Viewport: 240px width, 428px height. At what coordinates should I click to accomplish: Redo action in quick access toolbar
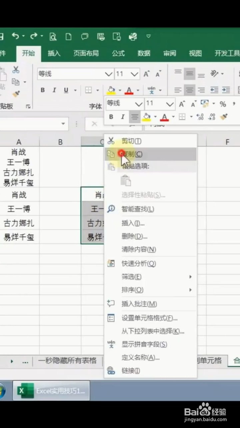(x=34, y=36)
